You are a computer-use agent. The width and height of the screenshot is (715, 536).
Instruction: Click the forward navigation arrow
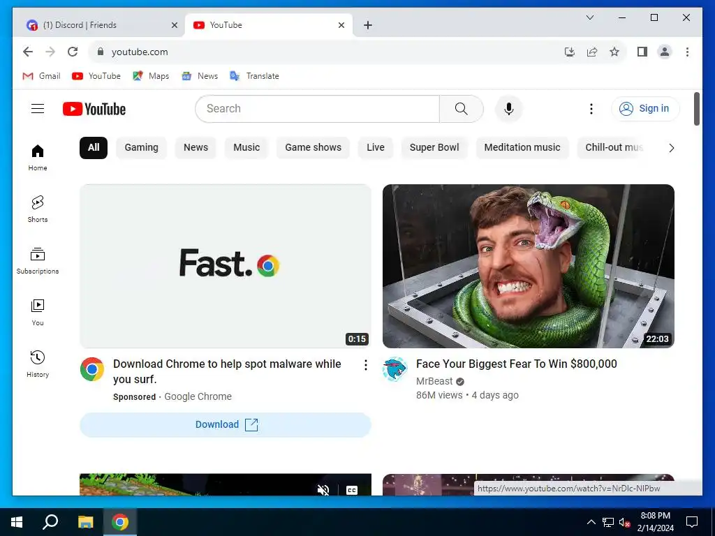[50, 52]
